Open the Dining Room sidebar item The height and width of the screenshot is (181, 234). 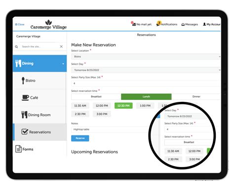39,115
